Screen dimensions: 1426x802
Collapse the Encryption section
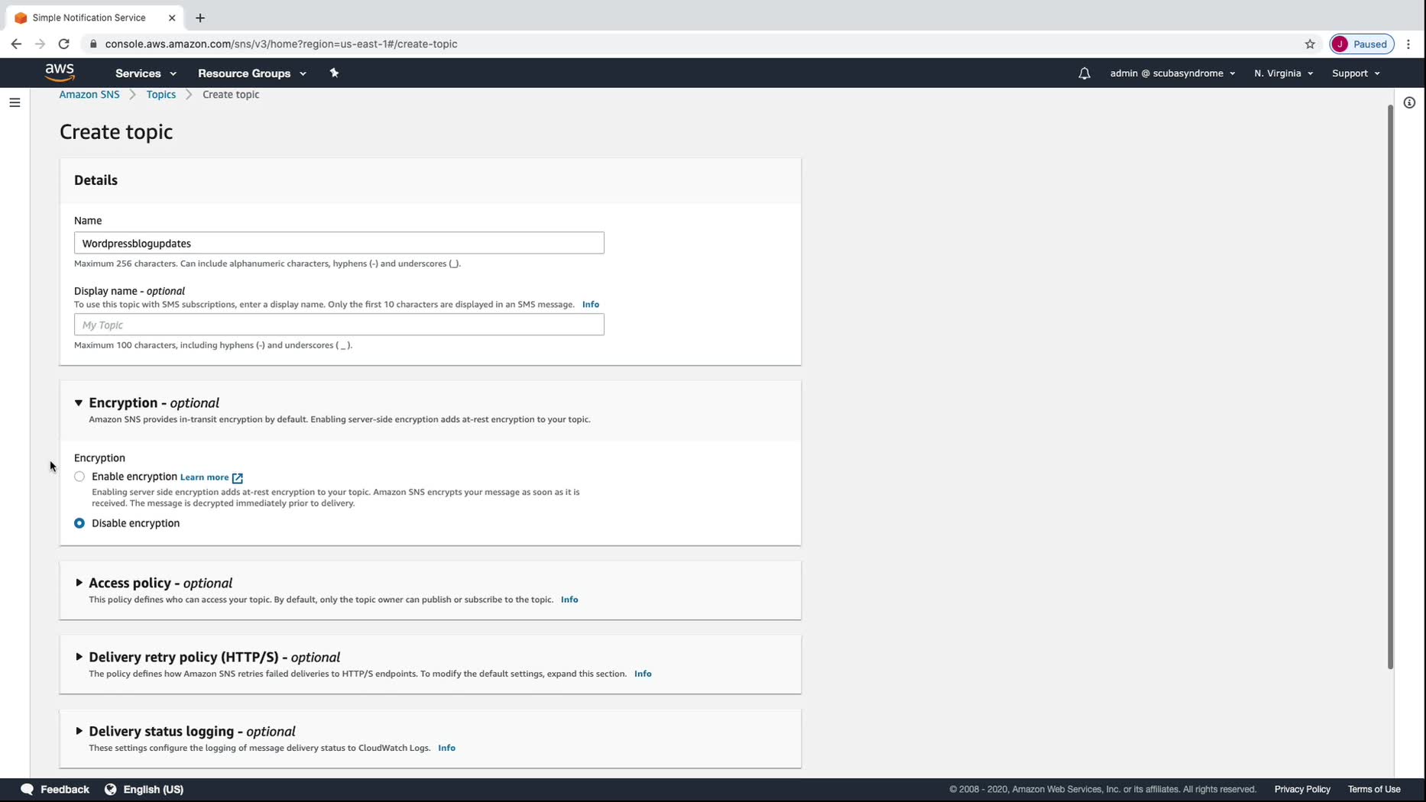click(x=79, y=403)
